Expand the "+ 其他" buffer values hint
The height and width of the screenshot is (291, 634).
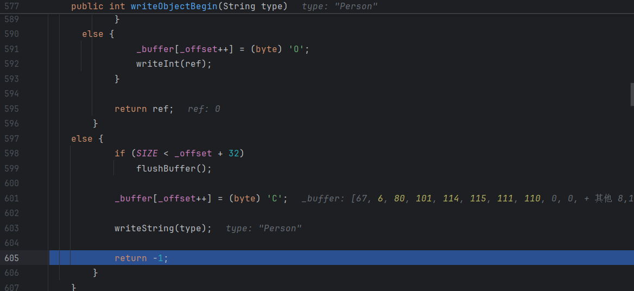[603, 199]
